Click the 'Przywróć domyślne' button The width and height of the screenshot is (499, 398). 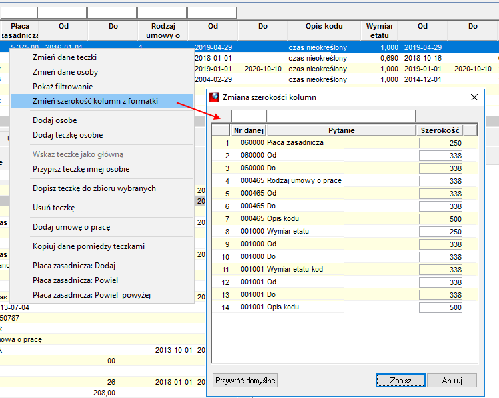tap(245, 381)
